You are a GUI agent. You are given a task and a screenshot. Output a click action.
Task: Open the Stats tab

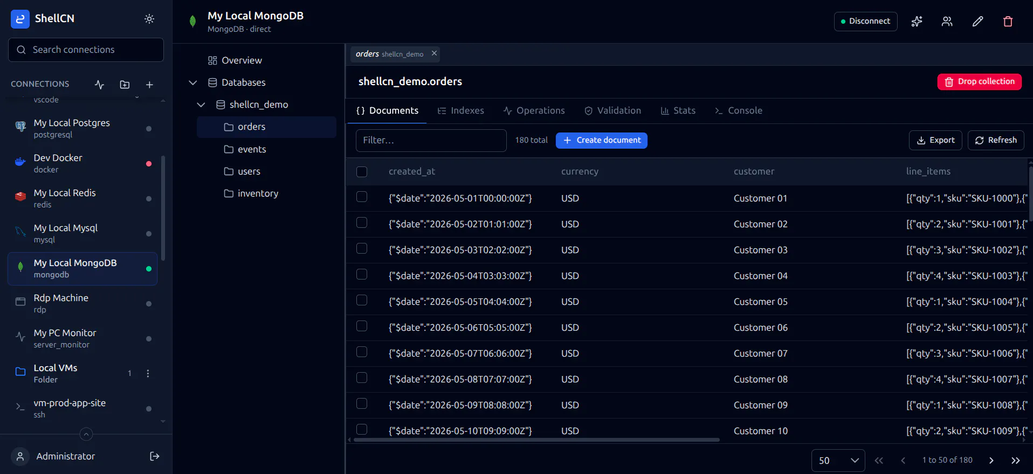(678, 110)
